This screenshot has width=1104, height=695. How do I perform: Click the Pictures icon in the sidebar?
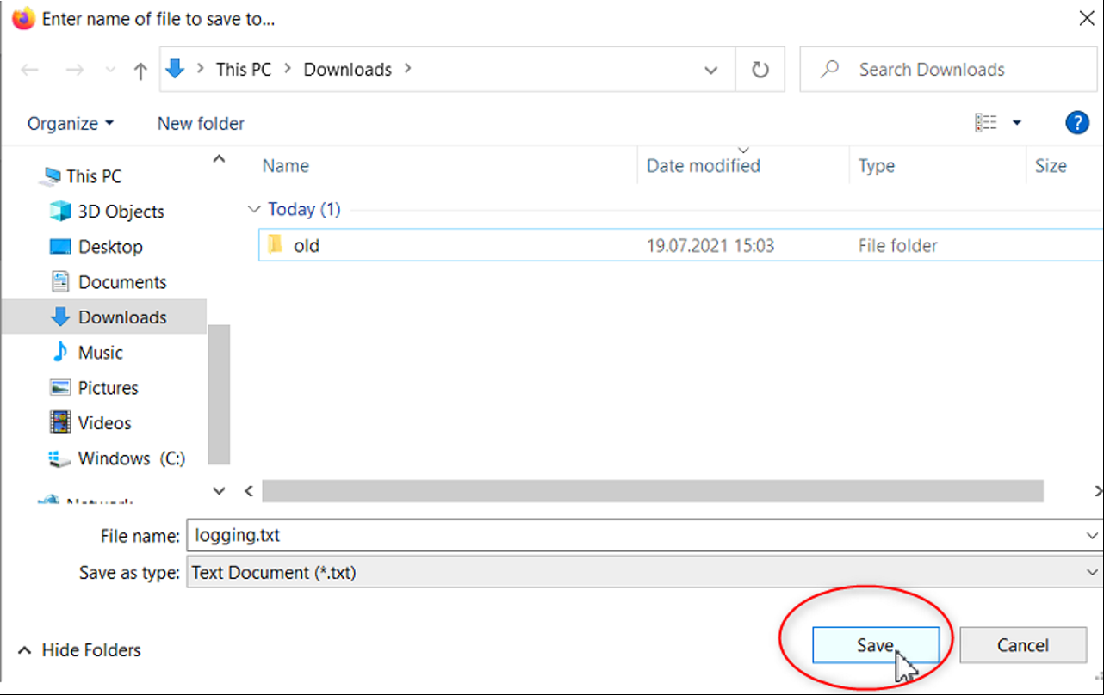60,388
